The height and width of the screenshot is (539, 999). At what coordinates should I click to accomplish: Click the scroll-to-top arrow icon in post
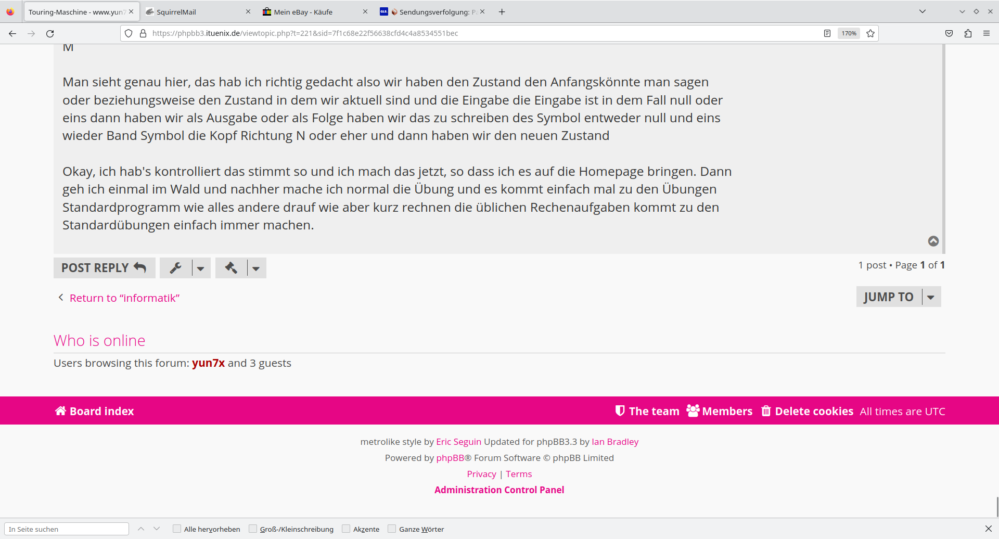[933, 241]
